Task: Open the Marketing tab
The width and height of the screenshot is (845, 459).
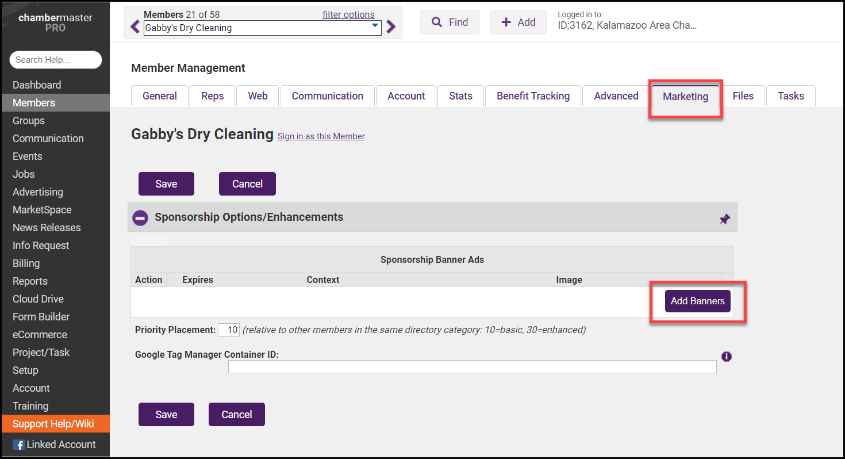Action: (685, 97)
